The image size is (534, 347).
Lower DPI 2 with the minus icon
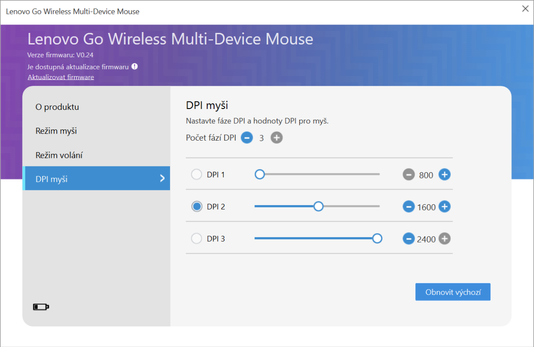tap(409, 207)
